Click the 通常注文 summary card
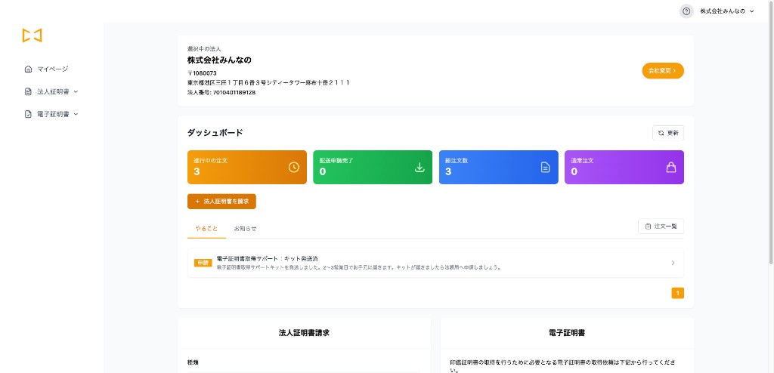Screen dimensions: 774x373 (x=624, y=168)
